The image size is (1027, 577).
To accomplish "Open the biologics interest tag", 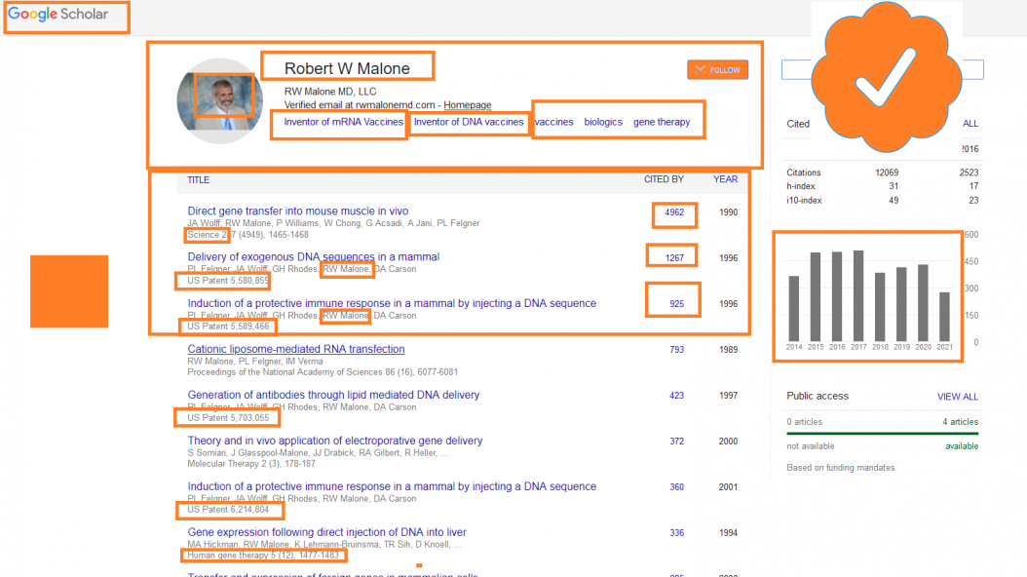I will (603, 122).
